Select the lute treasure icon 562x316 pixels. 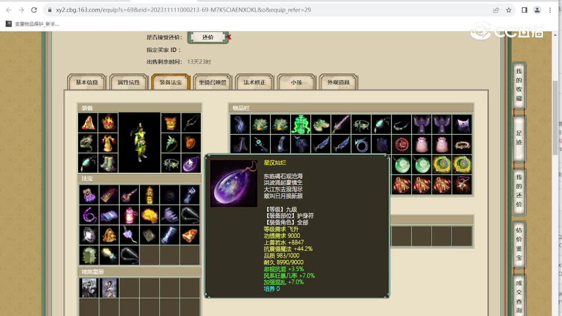pyautogui.click(x=129, y=194)
